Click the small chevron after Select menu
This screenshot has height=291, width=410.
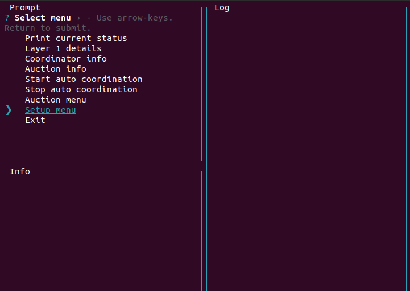click(78, 18)
